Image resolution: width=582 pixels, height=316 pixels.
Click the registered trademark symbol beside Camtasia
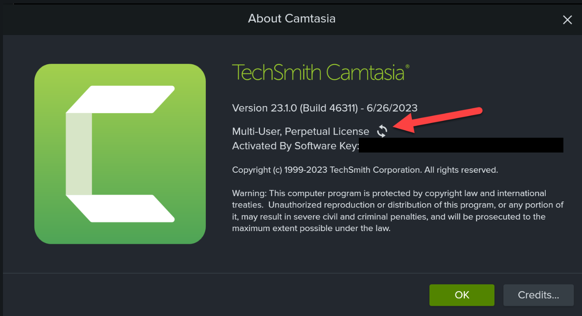pyautogui.click(x=407, y=67)
